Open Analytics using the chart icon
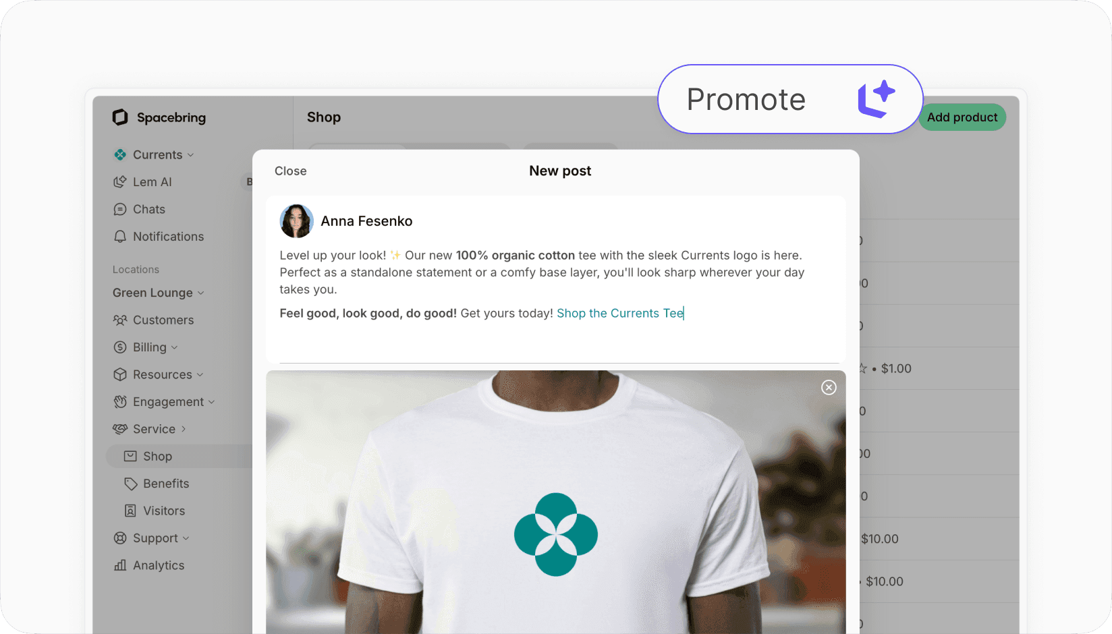 click(120, 565)
